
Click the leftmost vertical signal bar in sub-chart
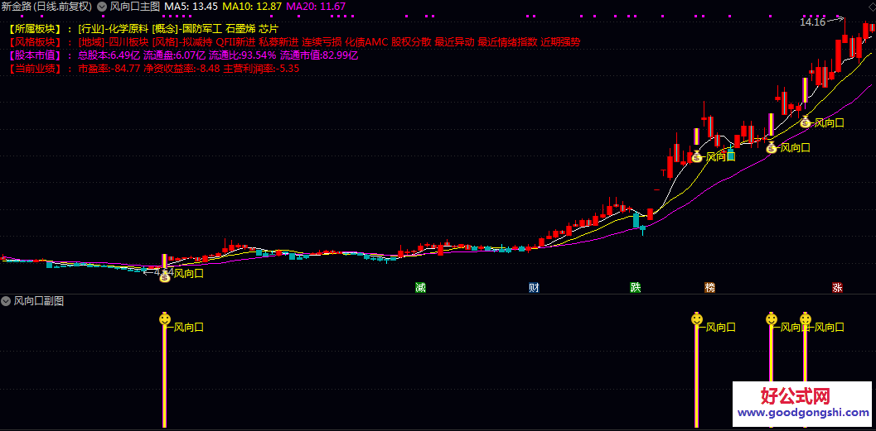pyautogui.click(x=164, y=377)
